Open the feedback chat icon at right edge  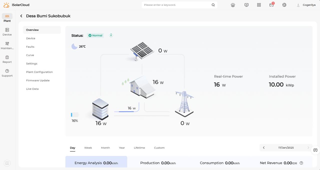pos(315,150)
